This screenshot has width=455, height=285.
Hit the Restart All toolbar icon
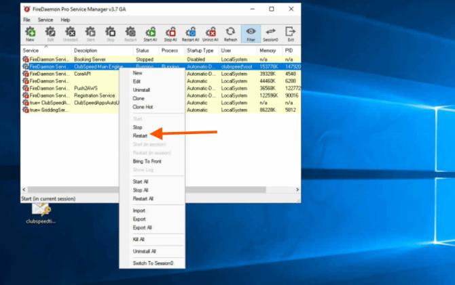pos(191,34)
